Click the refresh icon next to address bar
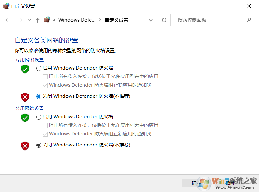The width and height of the screenshot is (259, 192). coord(164,20)
